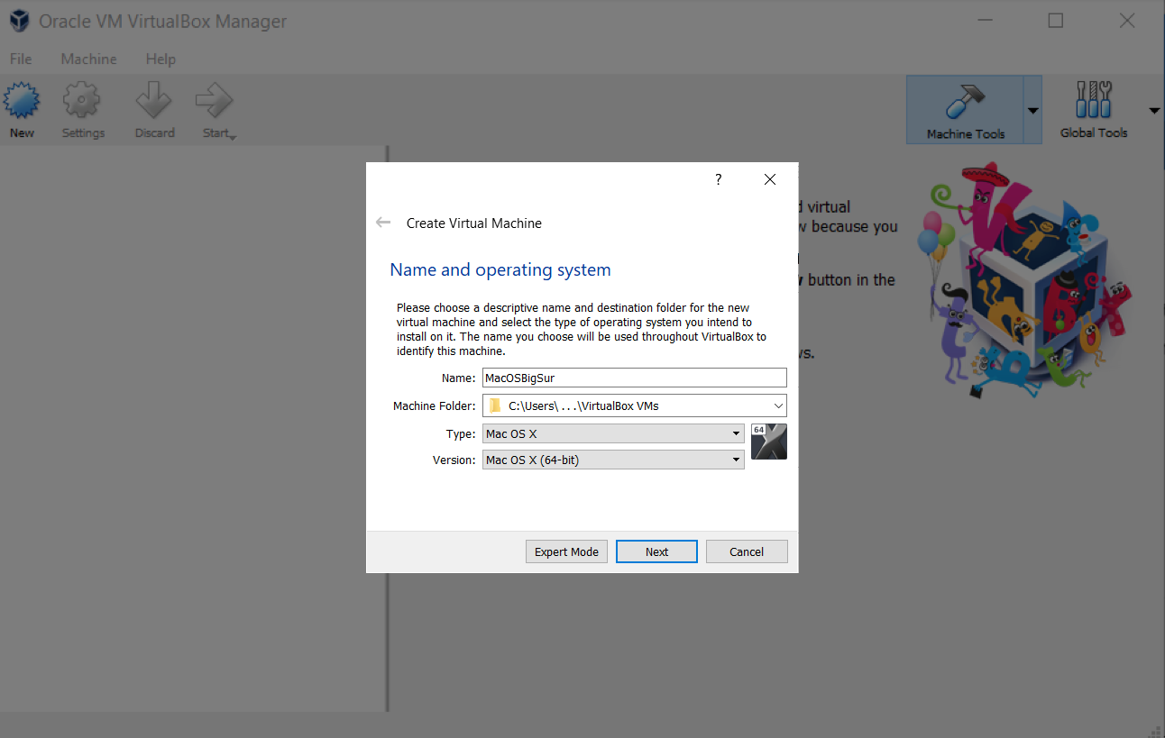Click the dialog help question mark
Image resolution: width=1165 pixels, height=738 pixels.
[719, 179]
